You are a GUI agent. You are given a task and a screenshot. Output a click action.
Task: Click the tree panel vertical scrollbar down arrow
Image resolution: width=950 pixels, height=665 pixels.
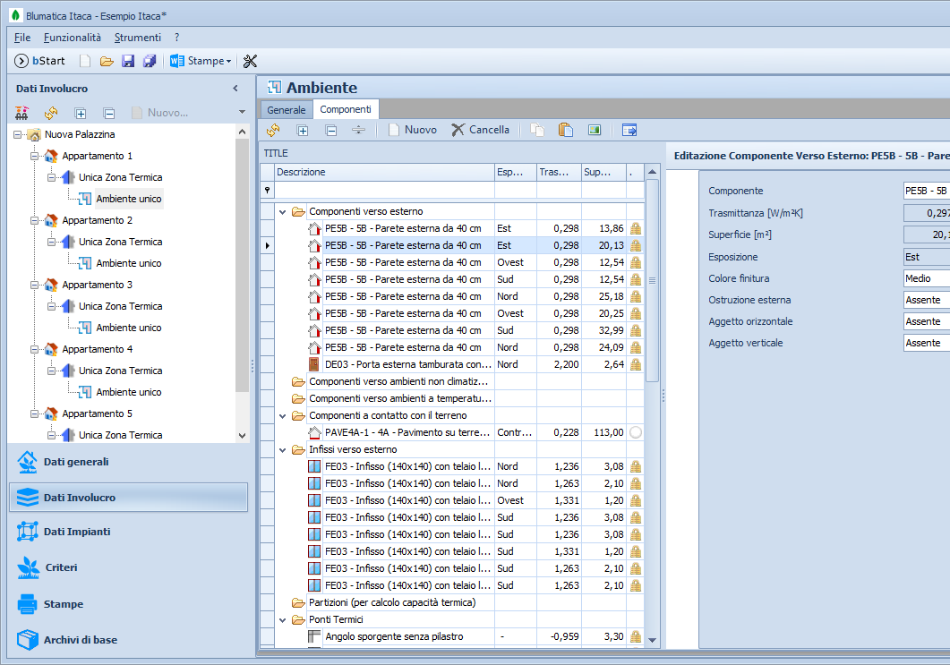coord(242,435)
